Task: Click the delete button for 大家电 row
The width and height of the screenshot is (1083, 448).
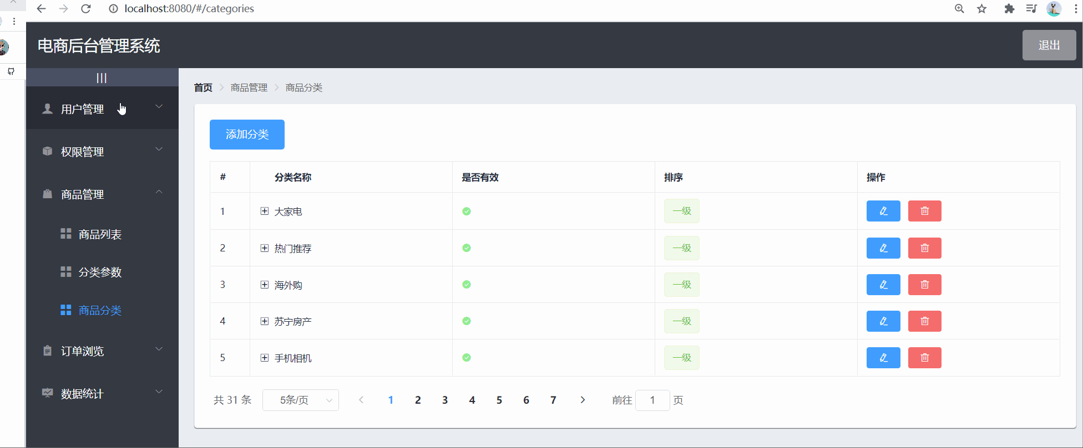Action: 925,211
